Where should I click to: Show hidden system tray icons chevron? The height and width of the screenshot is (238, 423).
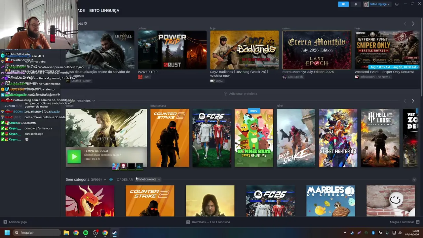(x=345, y=233)
